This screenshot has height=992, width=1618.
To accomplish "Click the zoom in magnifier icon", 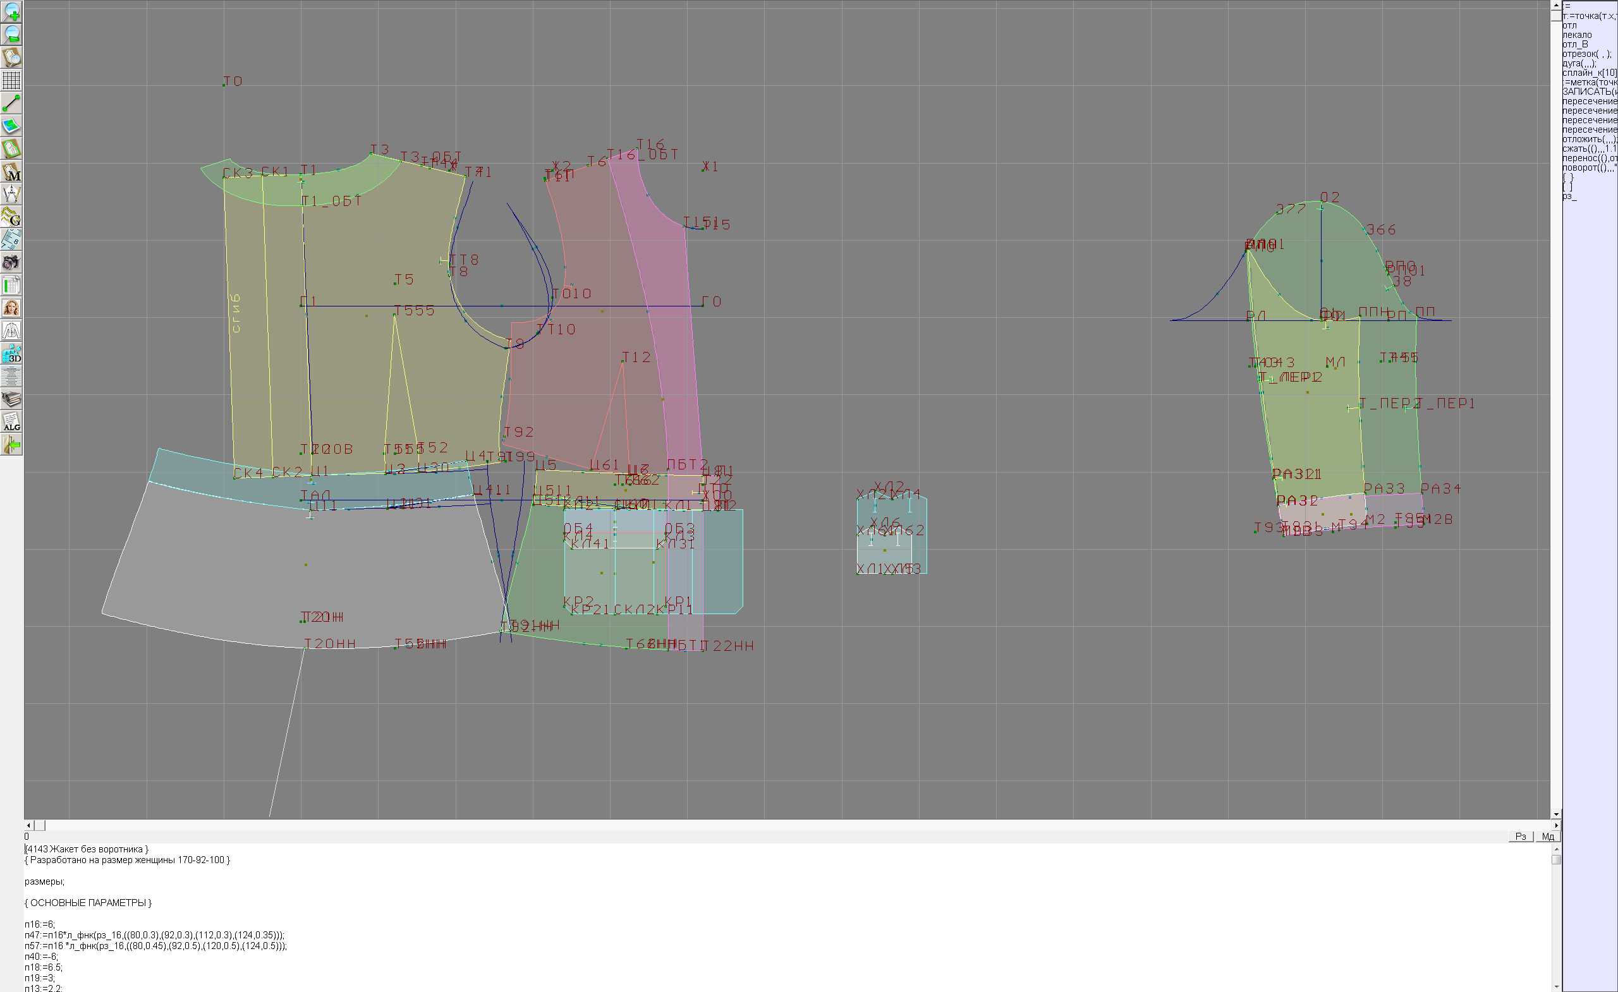I will (11, 11).
